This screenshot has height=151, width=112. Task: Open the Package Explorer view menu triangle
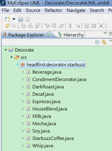tap(111, 41)
